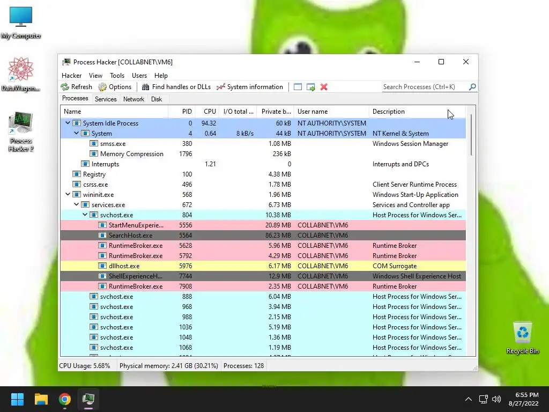Screen dimensions: 549x412
Task: Sort by the Description column header
Action: pyautogui.click(x=417, y=112)
